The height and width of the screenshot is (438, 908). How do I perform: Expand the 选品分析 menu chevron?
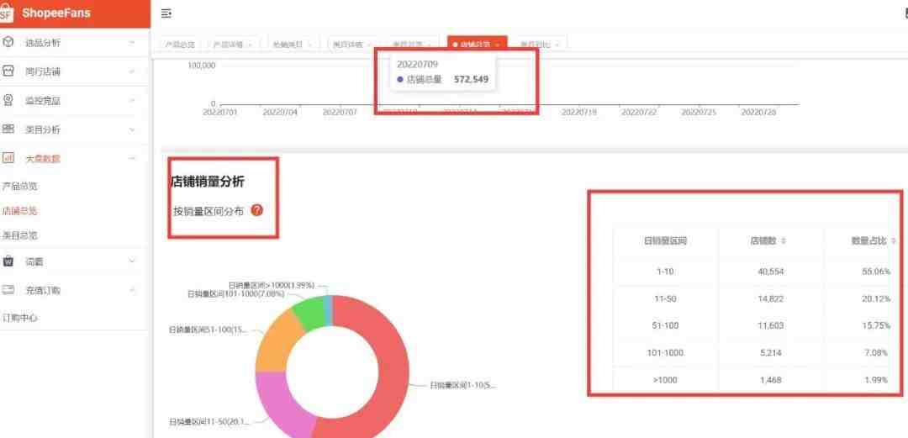(x=132, y=43)
